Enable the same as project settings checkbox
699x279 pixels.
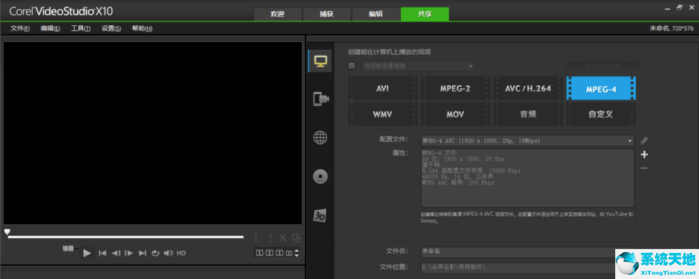(x=352, y=66)
